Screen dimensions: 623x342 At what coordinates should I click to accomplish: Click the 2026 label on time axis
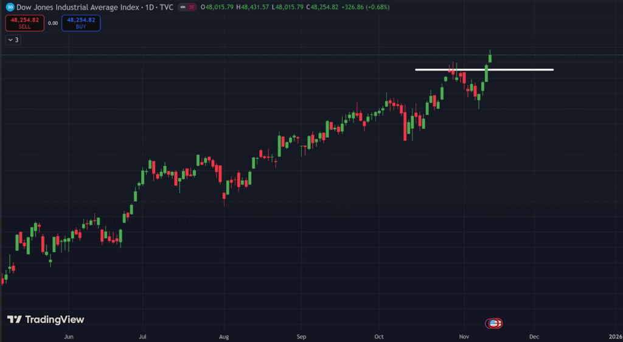click(614, 336)
